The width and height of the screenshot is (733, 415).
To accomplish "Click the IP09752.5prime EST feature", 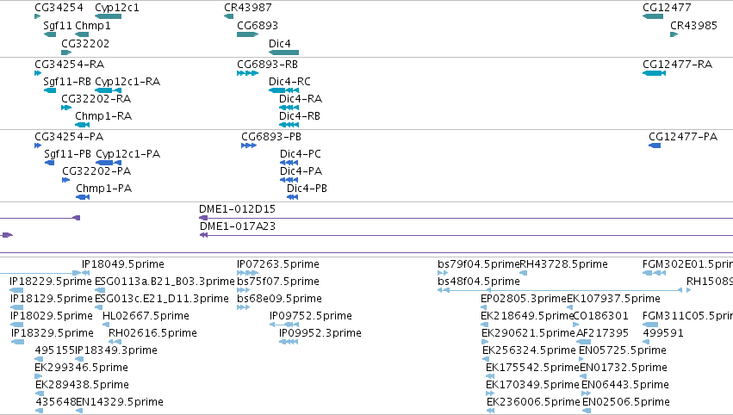I will [284, 325].
